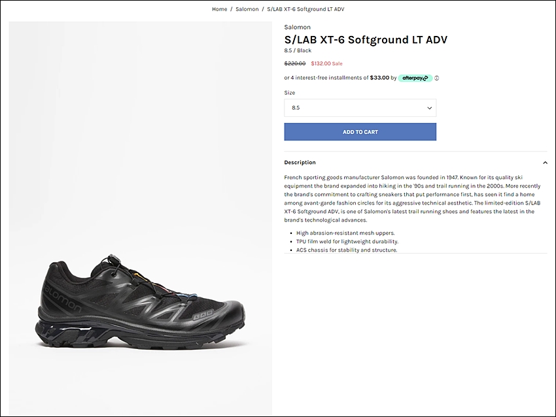Image resolution: width=556 pixels, height=417 pixels.
Task: Add the shoe to cart
Action: [360, 132]
